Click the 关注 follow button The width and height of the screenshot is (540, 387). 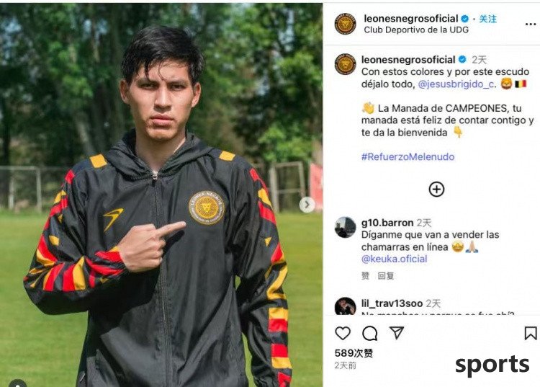pyautogui.click(x=488, y=19)
